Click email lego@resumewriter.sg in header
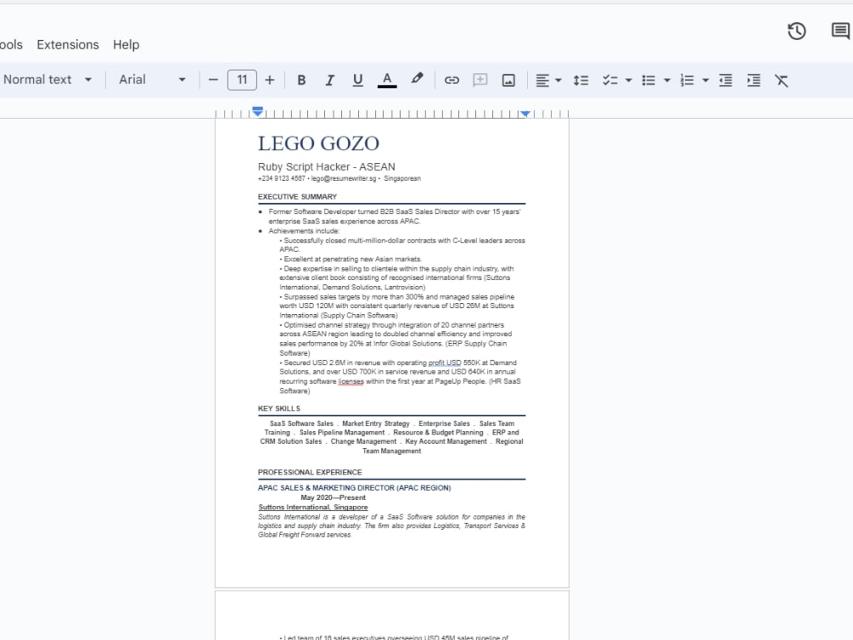This screenshot has height=640, width=853. (x=343, y=178)
